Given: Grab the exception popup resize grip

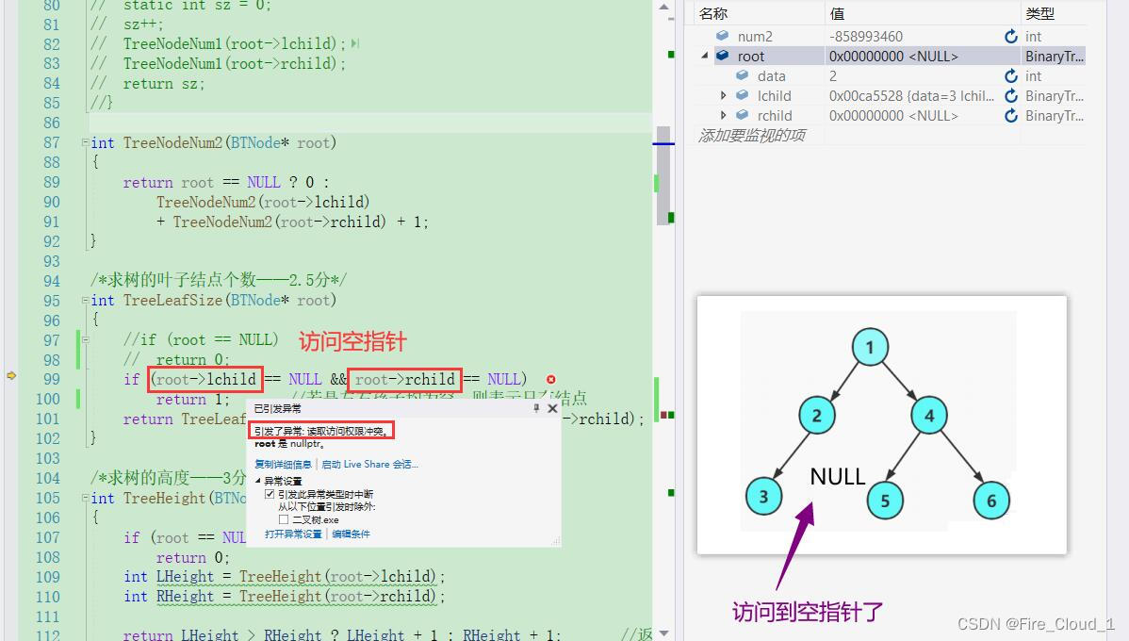Looking at the screenshot, I should coord(556,541).
